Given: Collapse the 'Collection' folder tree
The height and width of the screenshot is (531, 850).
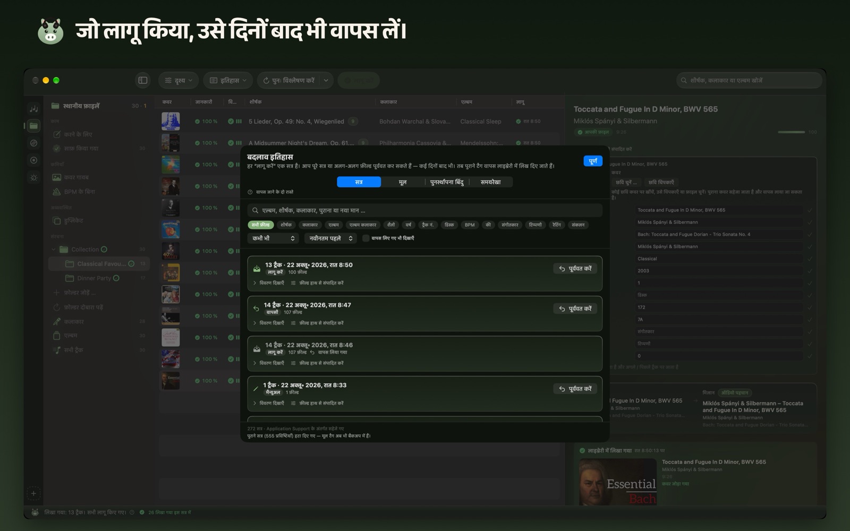Looking at the screenshot, I should tap(54, 250).
